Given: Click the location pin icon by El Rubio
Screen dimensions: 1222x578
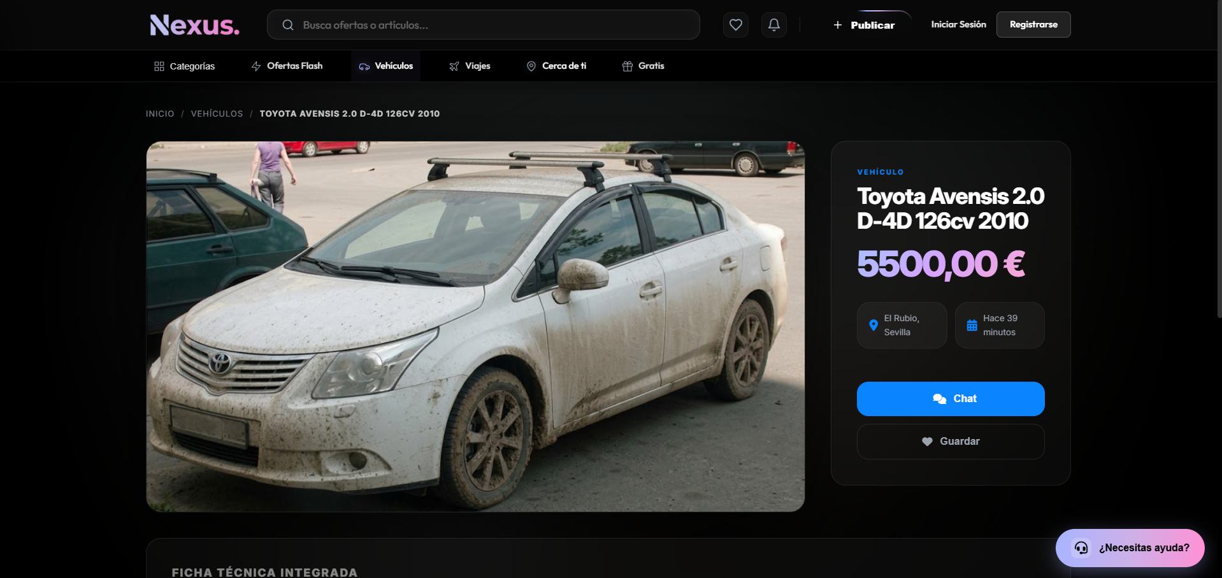Looking at the screenshot, I should pos(873,325).
